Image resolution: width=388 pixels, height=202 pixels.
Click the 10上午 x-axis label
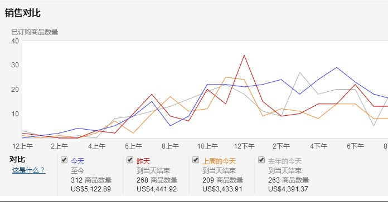point(207,146)
